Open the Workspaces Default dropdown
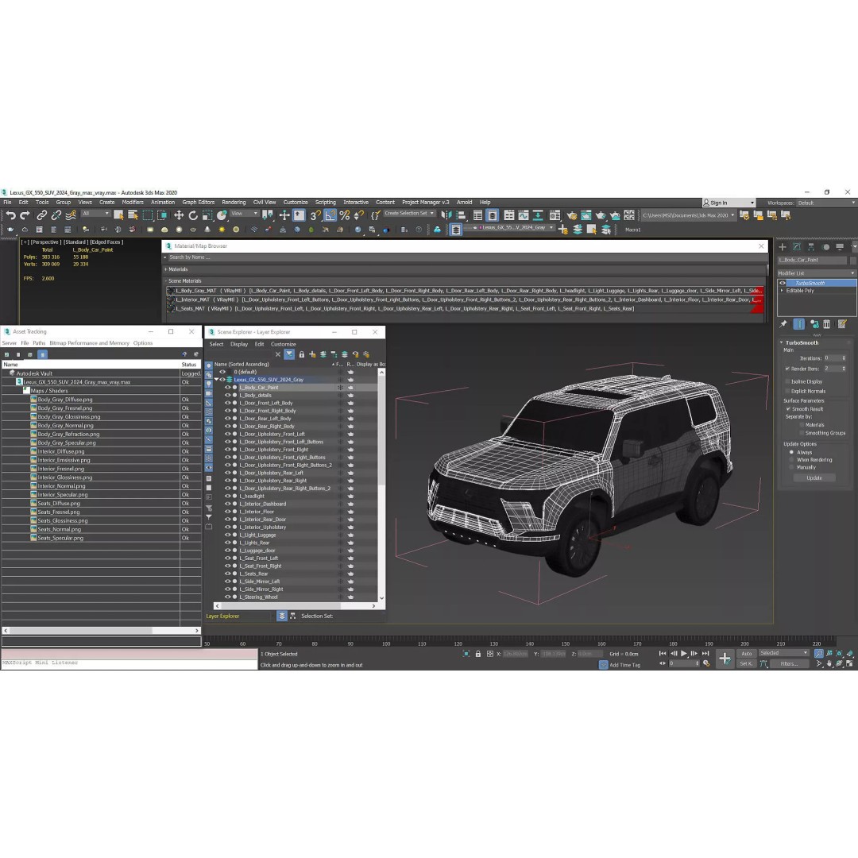The image size is (858, 858). (826, 203)
